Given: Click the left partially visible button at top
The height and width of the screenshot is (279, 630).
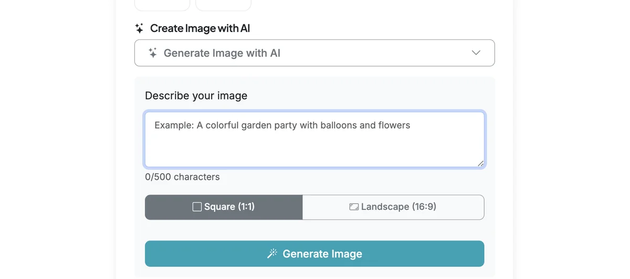Looking at the screenshot, I should click(162, 5).
